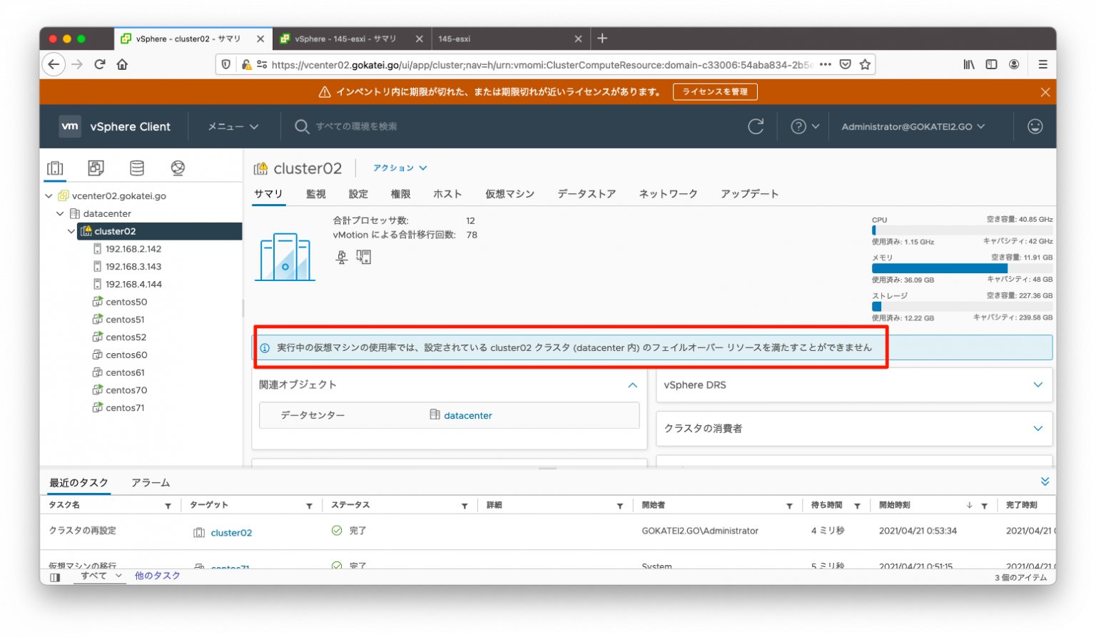Click the CPU usage bar

pos(962,230)
